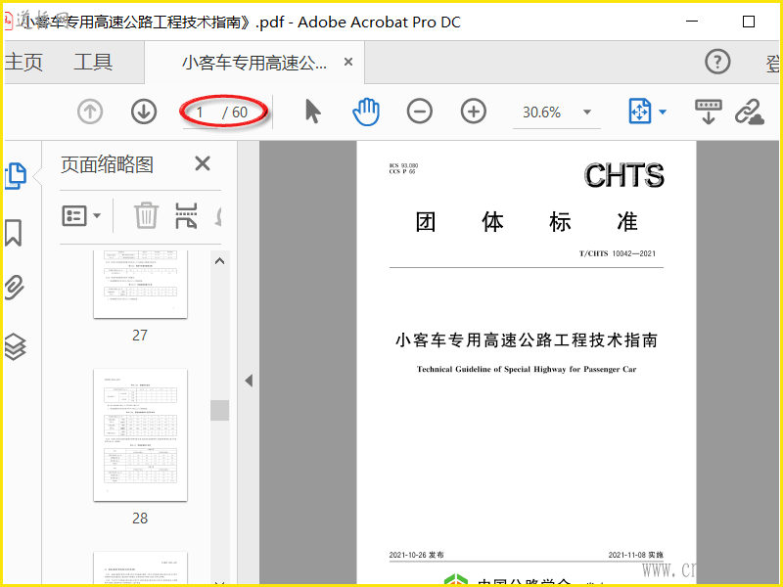The width and height of the screenshot is (783, 587).
Task: Click page label 27 under thumbnail
Action: [x=140, y=335]
